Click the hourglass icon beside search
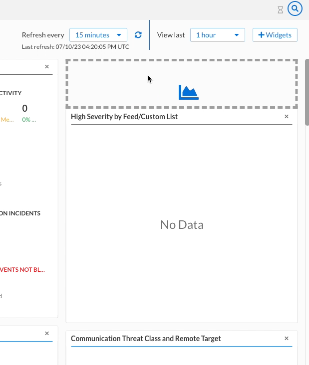This screenshot has height=365, width=309. click(x=281, y=9)
